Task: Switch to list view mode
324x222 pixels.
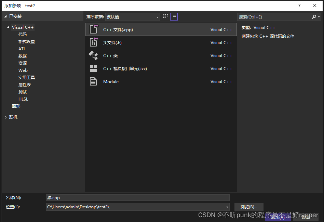Action: (174, 16)
